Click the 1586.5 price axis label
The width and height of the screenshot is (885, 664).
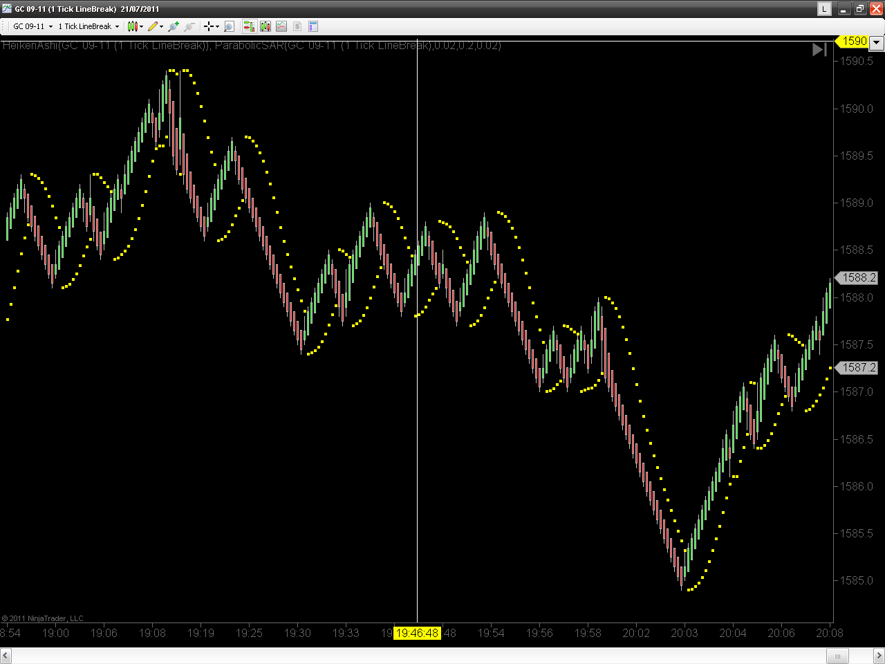coord(857,439)
